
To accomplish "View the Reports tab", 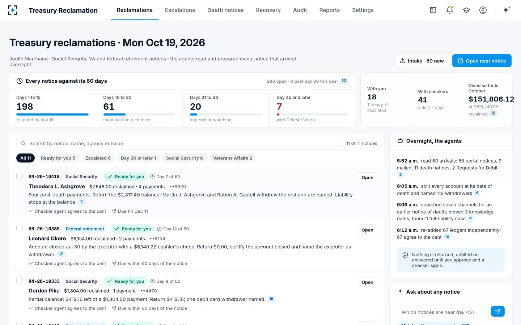I will tap(329, 10).
